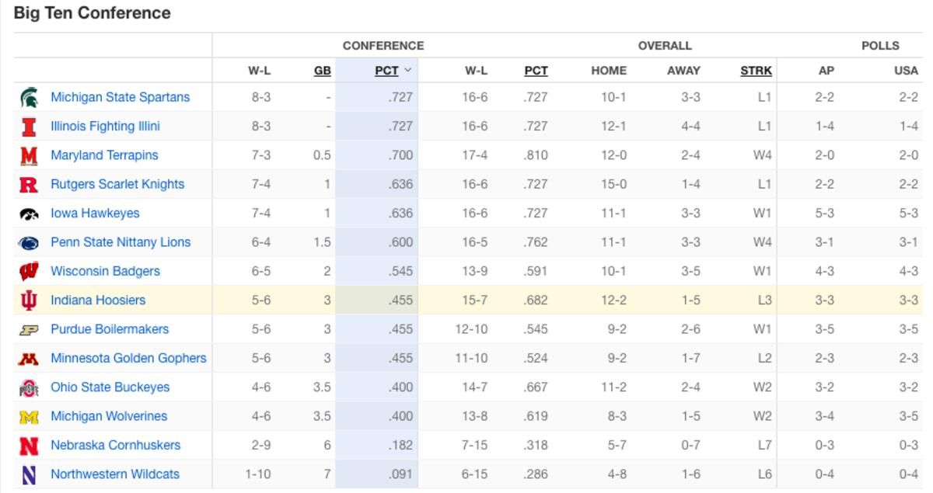The height and width of the screenshot is (493, 933).
Task: Open the Indiana Hoosiers team link
Action: (98, 300)
